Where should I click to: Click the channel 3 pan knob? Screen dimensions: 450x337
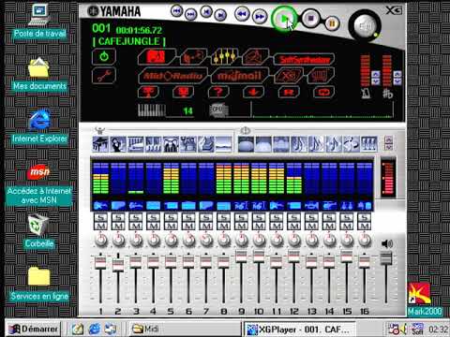pos(136,240)
